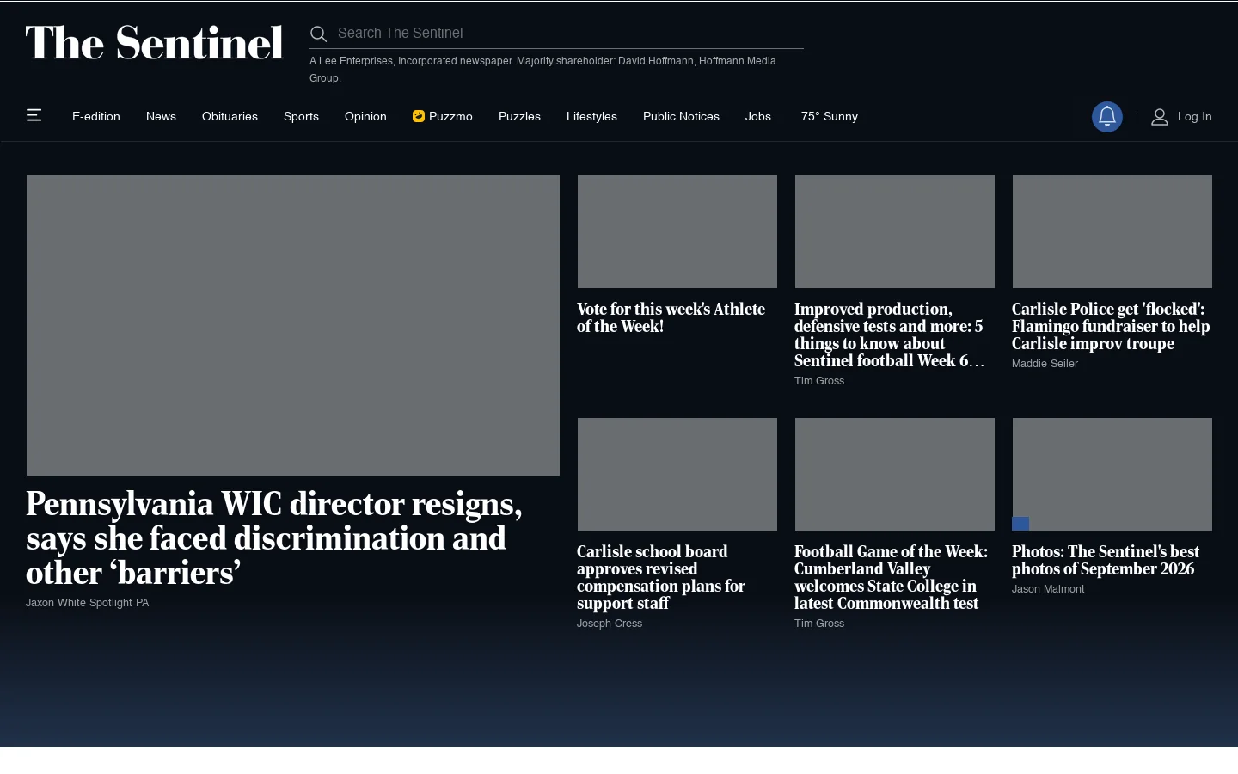1238x774 pixels.
Task: Click the search magnifier icon
Action: point(318,34)
